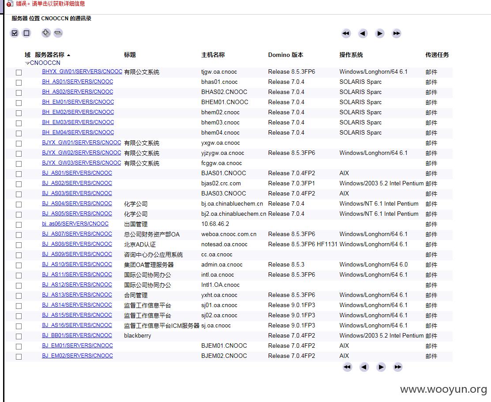The image size is (491, 402).
Task: Open BJ_AS11/SERVERS/CNOOC server link
Action: pyautogui.click(x=77, y=274)
